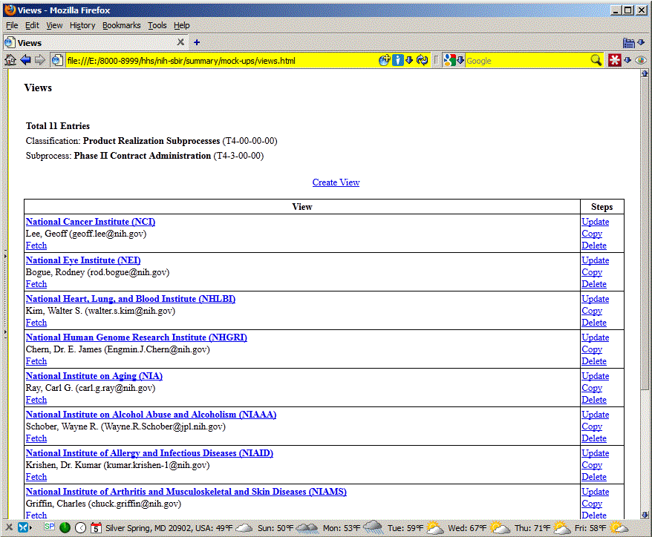652x537 pixels.
Task: Open the Tools menu
Action: point(157,25)
